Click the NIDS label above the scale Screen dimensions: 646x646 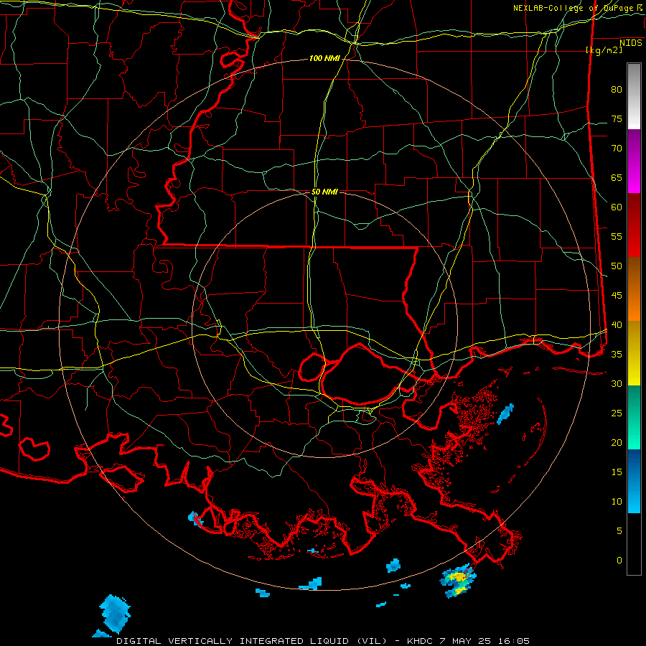coord(631,43)
